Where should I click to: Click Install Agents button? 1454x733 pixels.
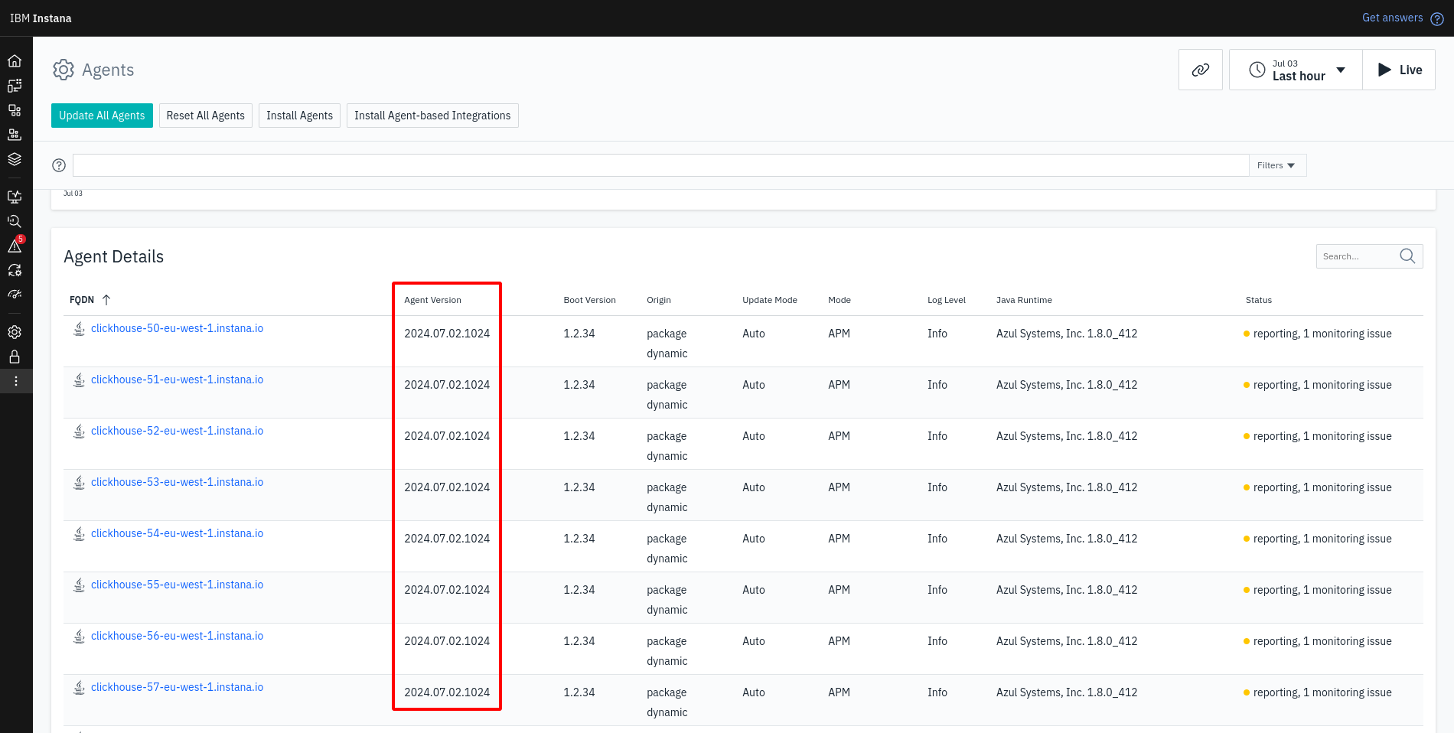pyautogui.click(x=300, y=116)
